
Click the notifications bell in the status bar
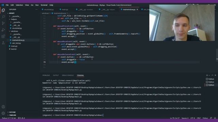(215, 118)
